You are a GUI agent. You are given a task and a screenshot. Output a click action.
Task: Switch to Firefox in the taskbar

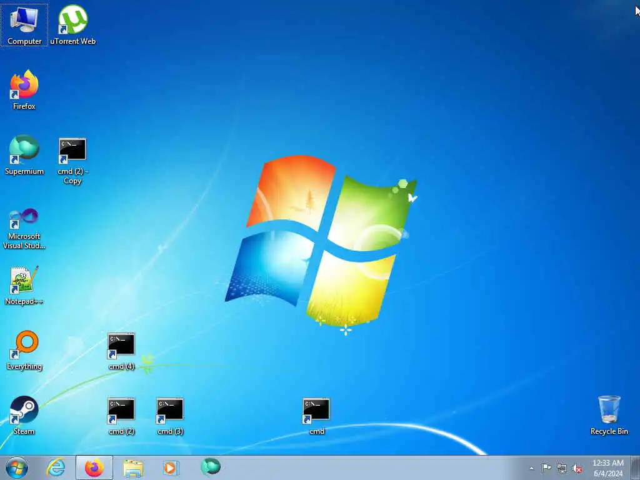pyautogui.click(x=94, y=467)
